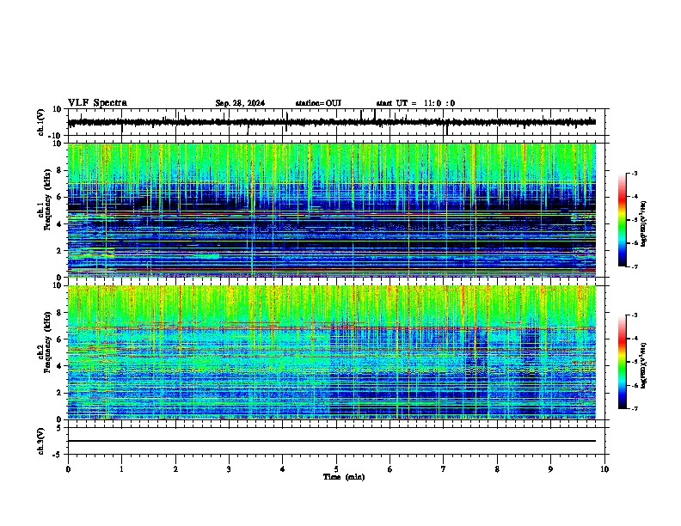The width and height of the screenshot is (681, 526).
Task: Click the "ch.1(V)" waveform axis label
Action: point(40,122)
